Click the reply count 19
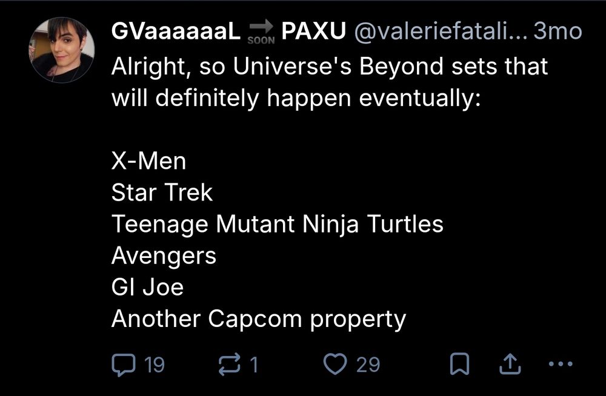606x396 pixels. click(x=155, y=365)
